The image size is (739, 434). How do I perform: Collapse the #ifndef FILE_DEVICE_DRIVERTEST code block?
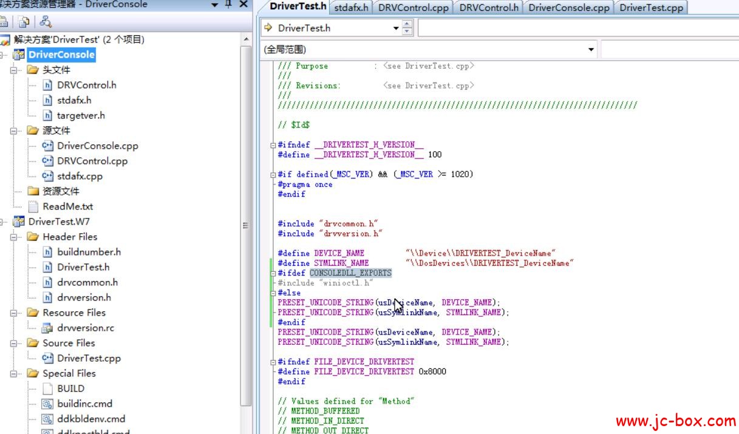tap(273, 362)
